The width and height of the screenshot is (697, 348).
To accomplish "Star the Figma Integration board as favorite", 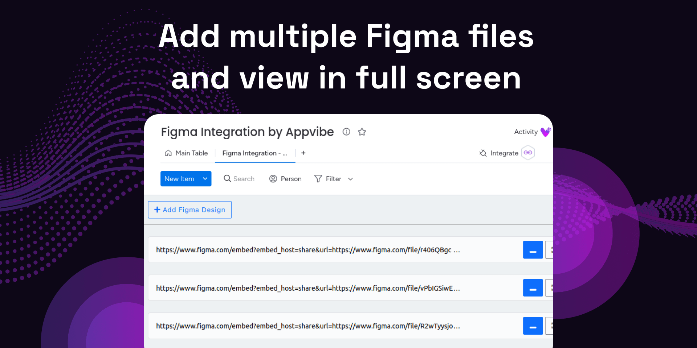I will click(362, 132).
